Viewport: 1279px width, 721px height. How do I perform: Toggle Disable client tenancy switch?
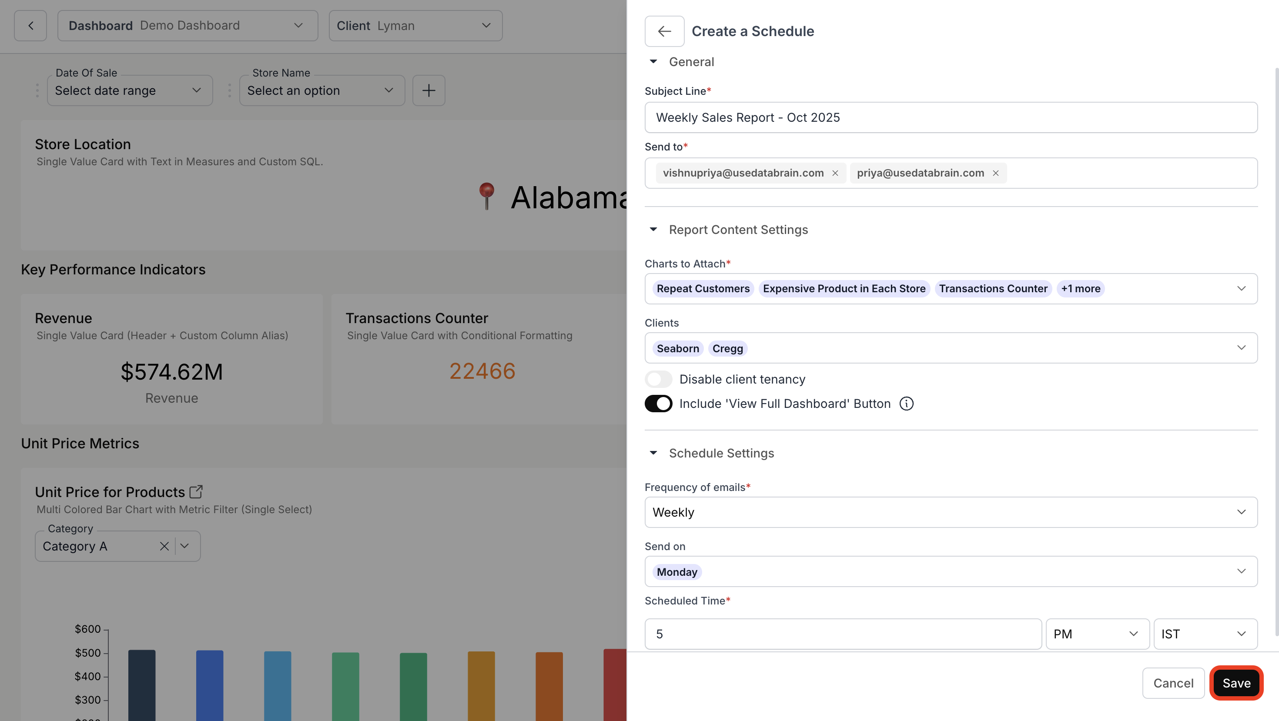[x=658, y=380]
